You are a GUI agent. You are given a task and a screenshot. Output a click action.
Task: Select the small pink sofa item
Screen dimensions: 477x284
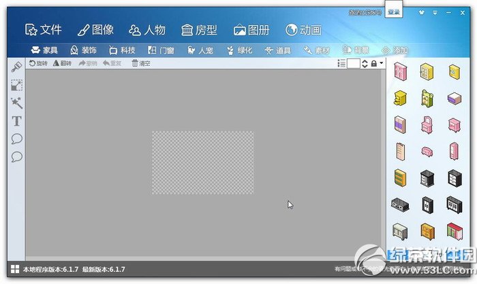(427, 152)
